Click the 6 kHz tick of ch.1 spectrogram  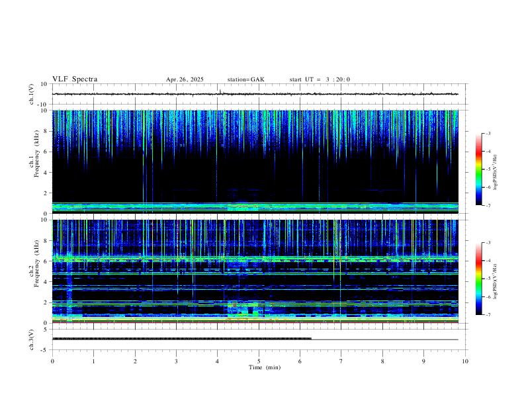[x=46, y=152]
